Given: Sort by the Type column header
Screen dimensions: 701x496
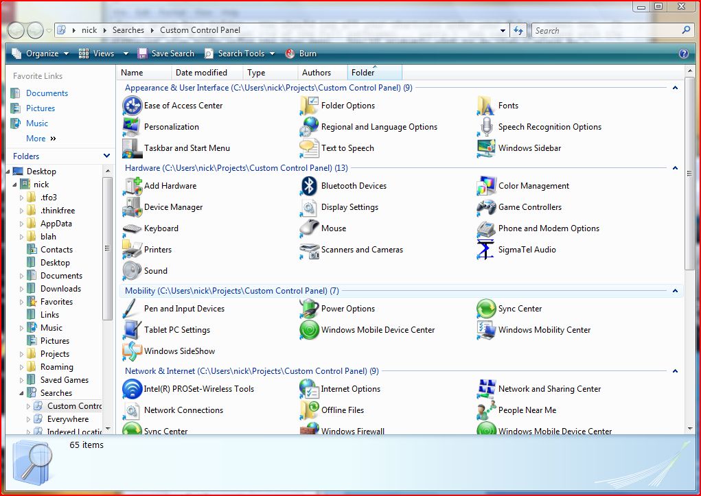Looking at the screenshot, I should (271, 73).
